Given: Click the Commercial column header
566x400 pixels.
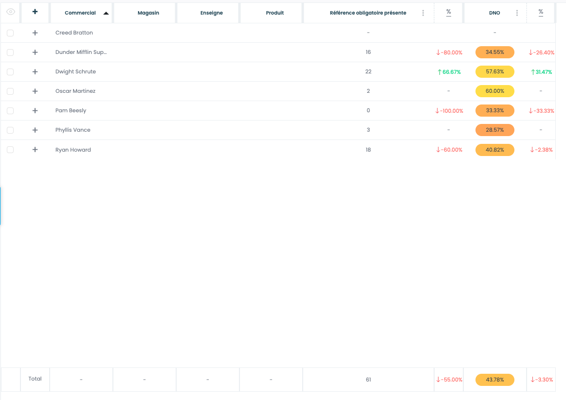Looking at the screenshot, I should tap(81, 13).
